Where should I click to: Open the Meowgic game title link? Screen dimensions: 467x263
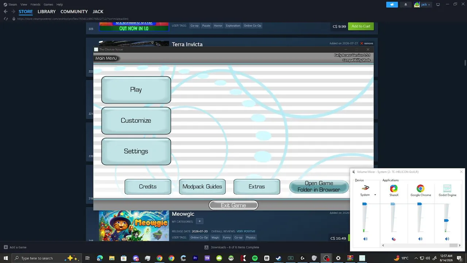coord(183,214)
